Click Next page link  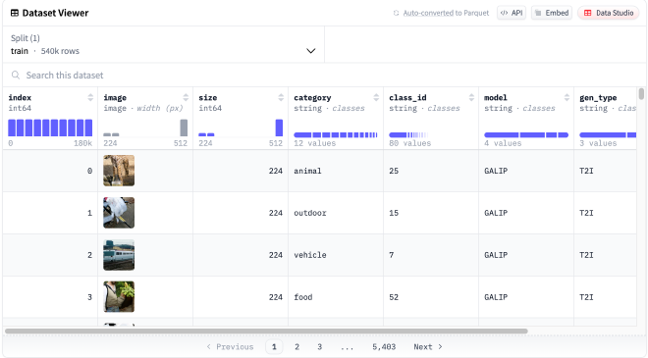428,347
